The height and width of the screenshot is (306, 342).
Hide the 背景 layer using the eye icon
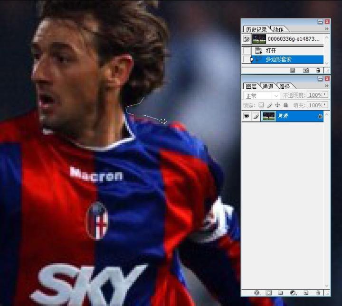247,116
